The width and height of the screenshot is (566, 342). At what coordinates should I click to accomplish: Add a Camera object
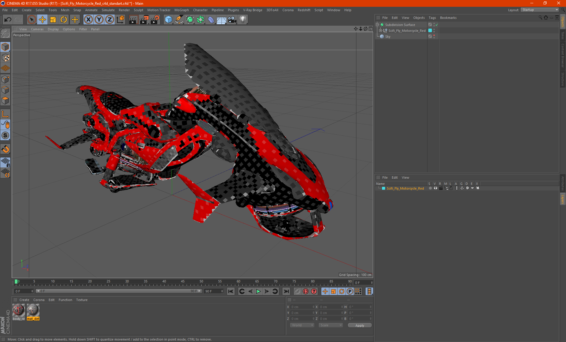[x=232, y=20]
